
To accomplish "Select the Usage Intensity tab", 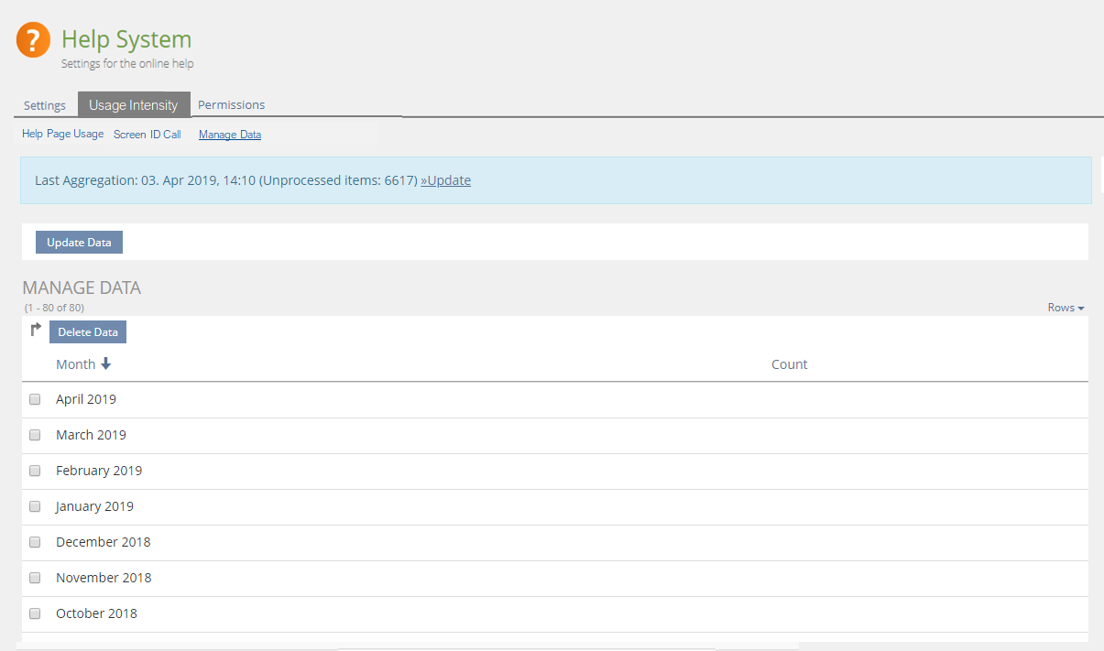I will tap(134, 105).
